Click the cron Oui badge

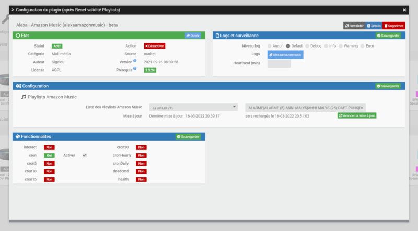coord(49,155)
